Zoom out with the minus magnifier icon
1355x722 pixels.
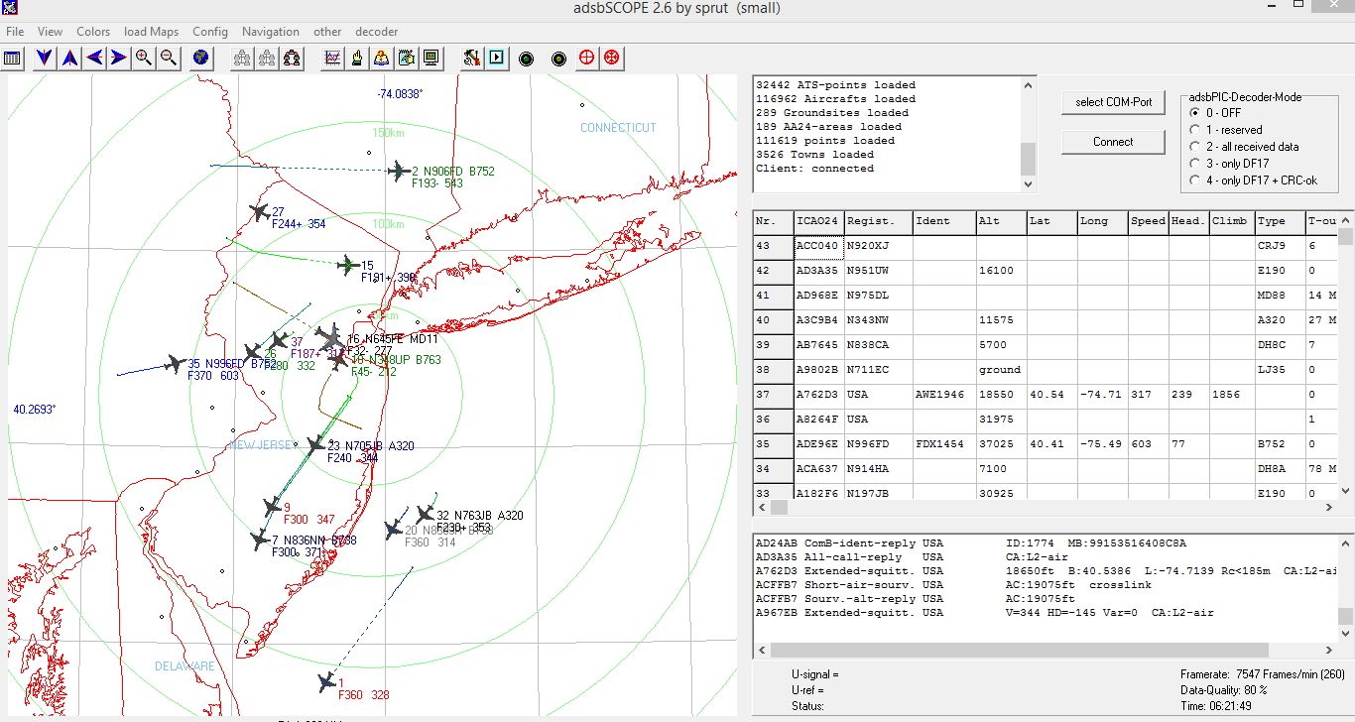(169, 58)
